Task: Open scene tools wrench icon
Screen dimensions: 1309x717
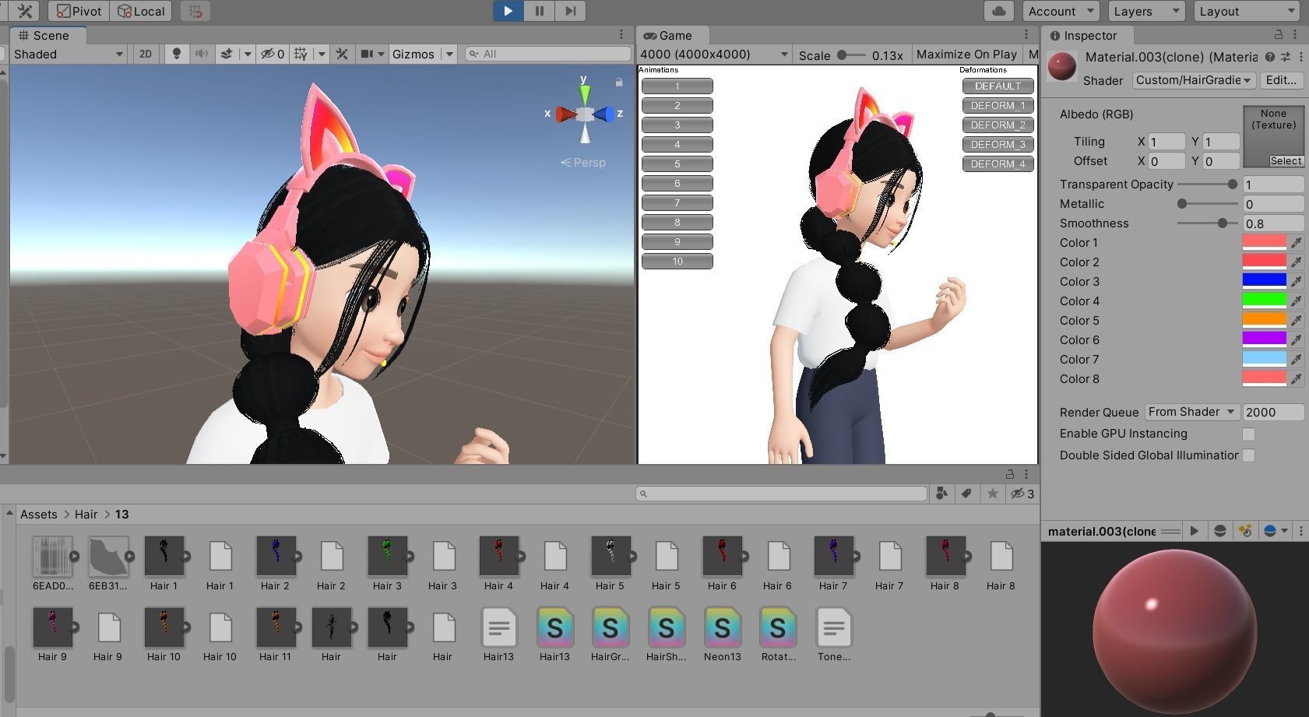Action: (342, 54)
